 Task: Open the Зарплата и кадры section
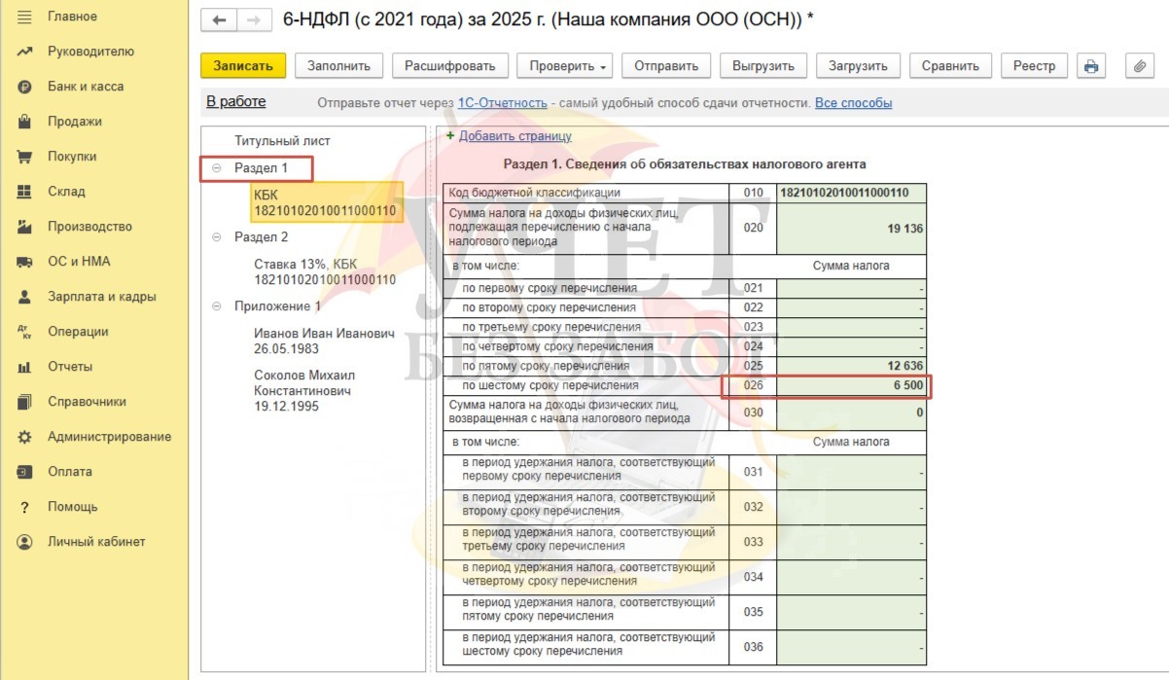[x=101, y=297]
